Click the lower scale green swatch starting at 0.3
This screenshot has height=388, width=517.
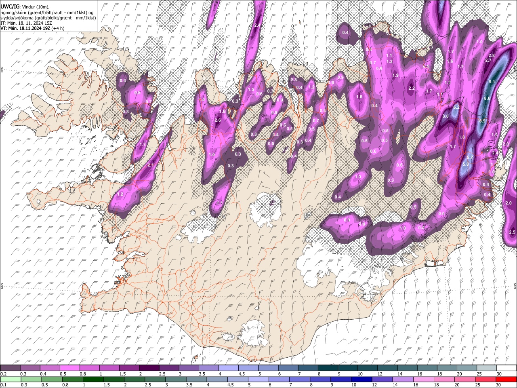click(x=31, y=379)
